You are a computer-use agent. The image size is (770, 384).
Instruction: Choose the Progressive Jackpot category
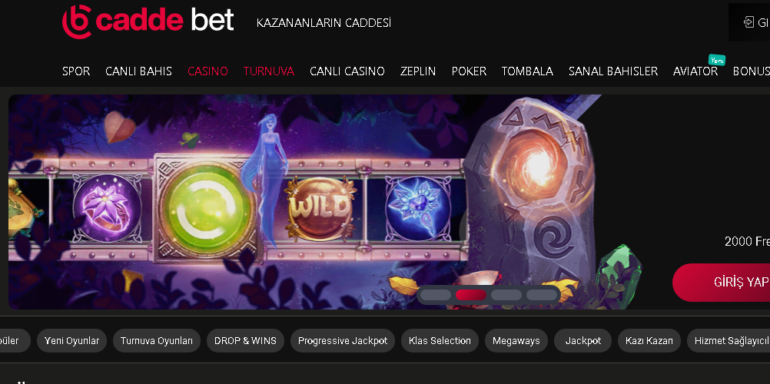coord(343,341)
